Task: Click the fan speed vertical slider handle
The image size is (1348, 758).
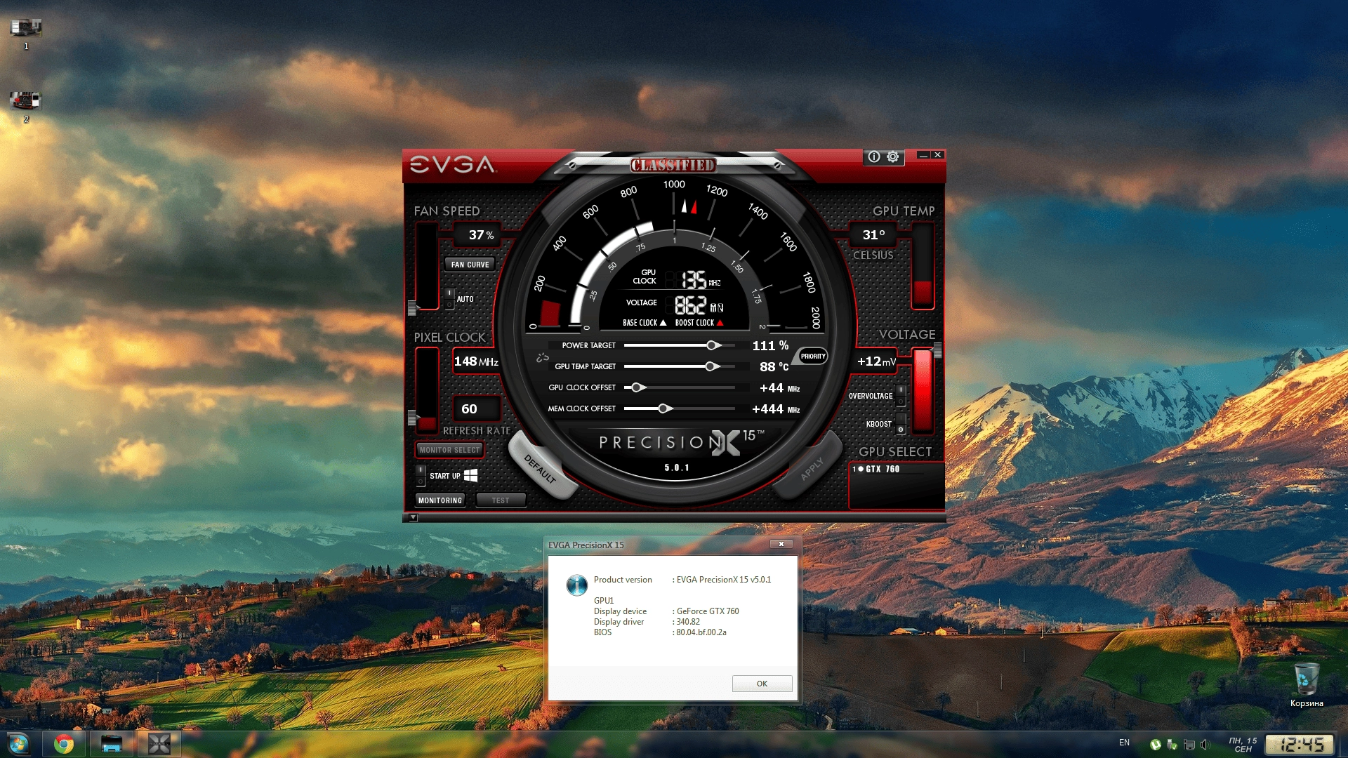Action: tap(412, 307)
